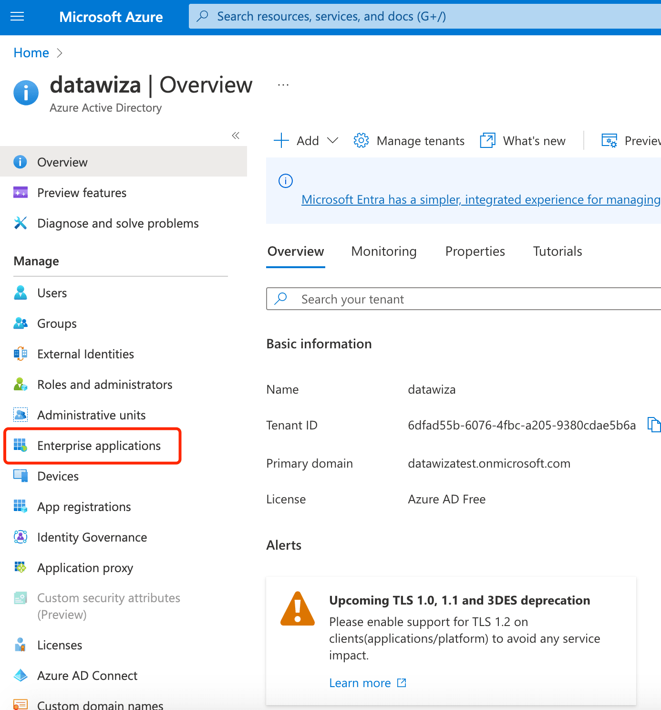Click the Overview info icon in sidebar
The width and height of the screenshot is (661, 710).
(20, 162)
